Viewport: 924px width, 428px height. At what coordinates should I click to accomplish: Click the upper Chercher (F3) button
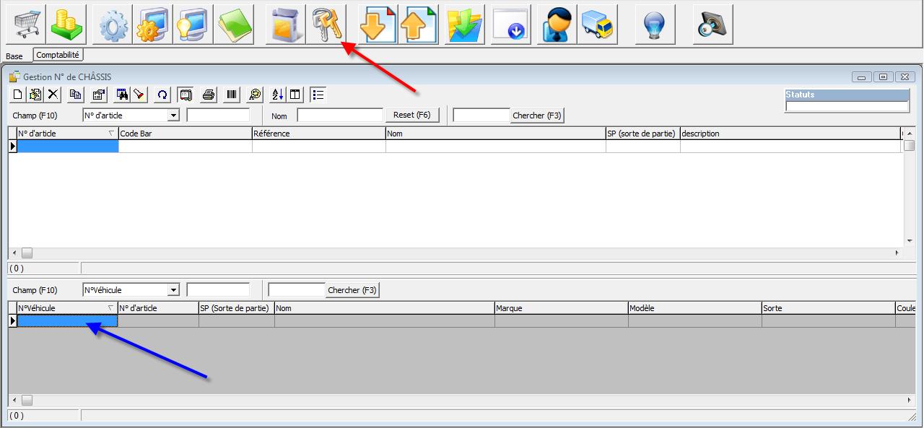coord(537,115)
